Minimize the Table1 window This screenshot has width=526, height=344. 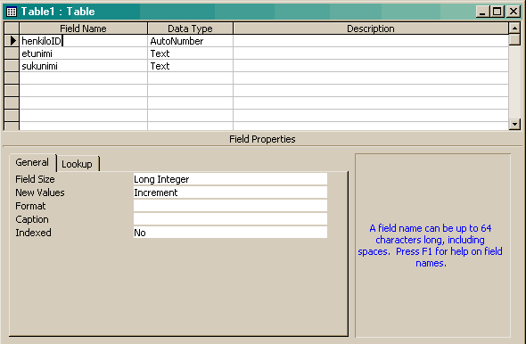pos(482,12)
